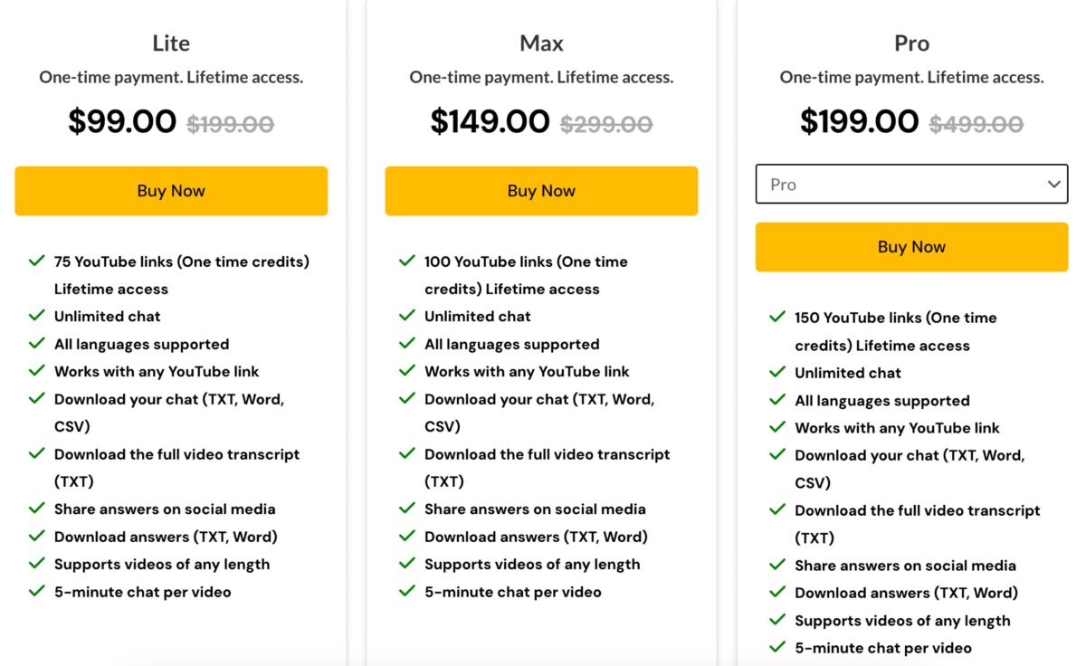Image resolution: width=1086 pixels, height=666 pixels.
Task: Open the Pro plan selection dropdown
Action: pyautogui.click(x=911, y=185)
